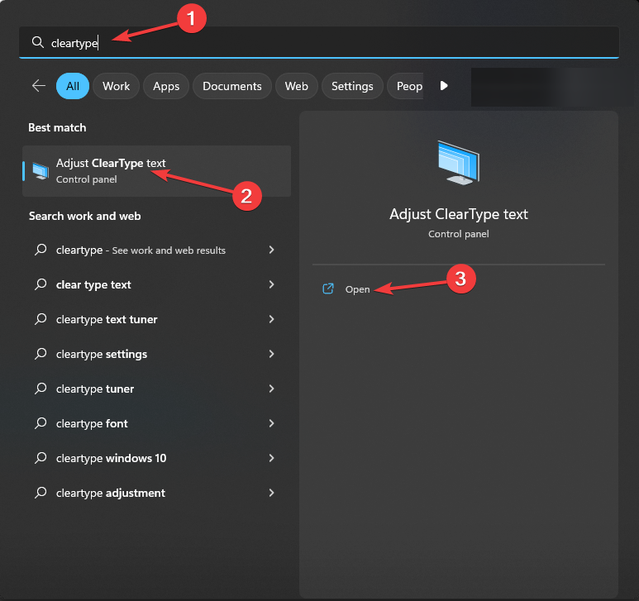Click 'Adjust ClearType text' title in preview pane
The width and height of the screenshot is (639, 601).
coord(459,214)
